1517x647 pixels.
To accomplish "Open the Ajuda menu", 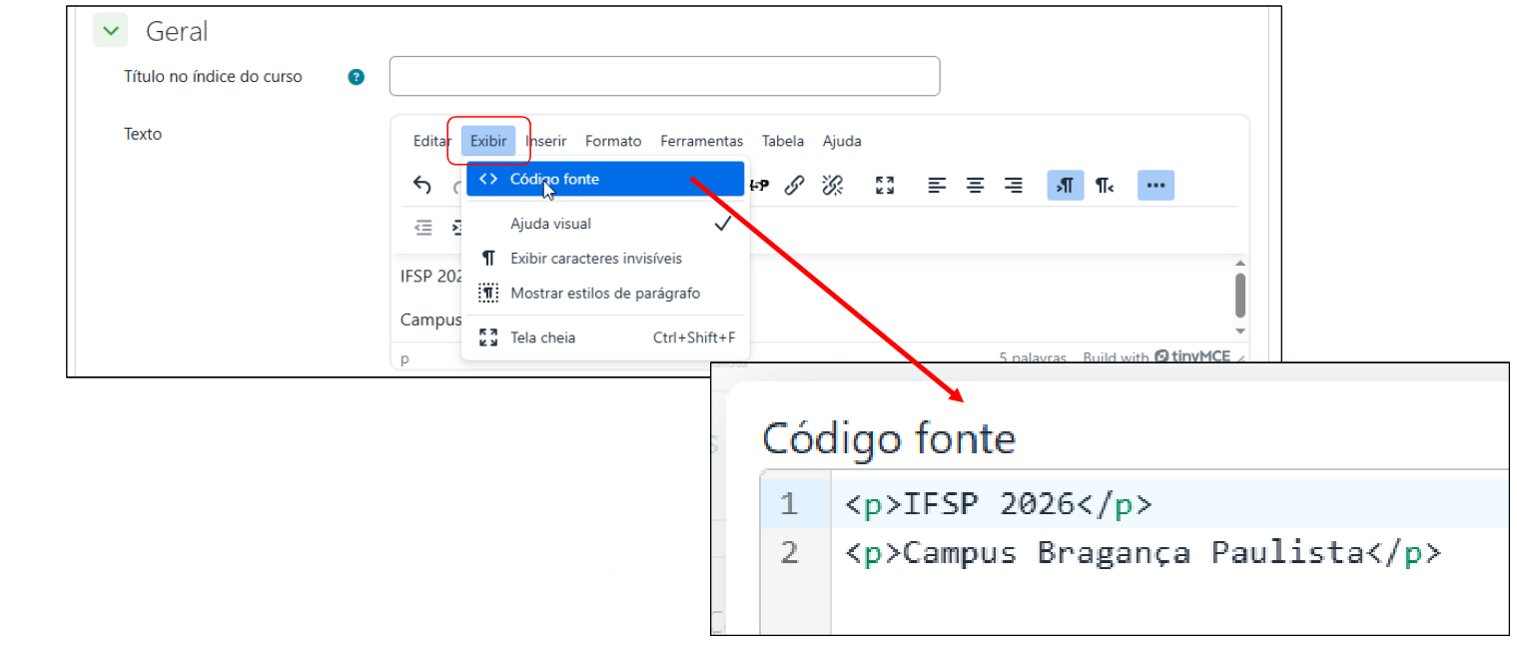I will click(x=842, y=141).
